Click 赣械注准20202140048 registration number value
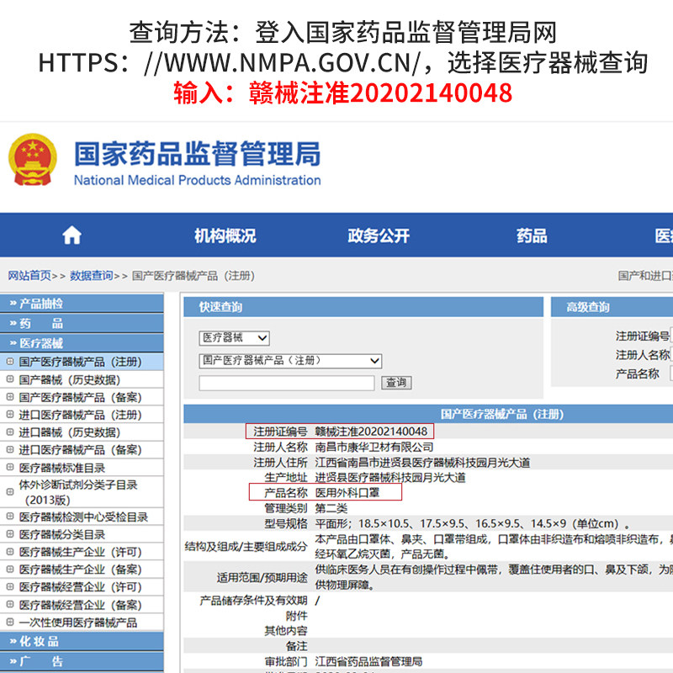The height and width of the screenshot is (673, 673). coord(371,432)
